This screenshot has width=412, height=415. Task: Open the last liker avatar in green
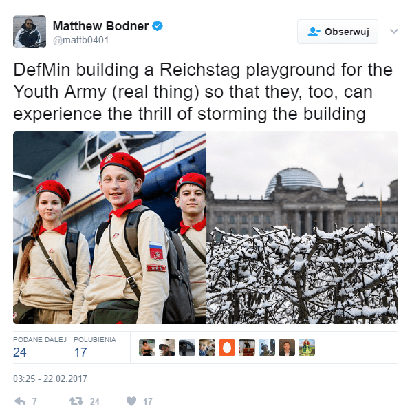click(x=307, y=348)
